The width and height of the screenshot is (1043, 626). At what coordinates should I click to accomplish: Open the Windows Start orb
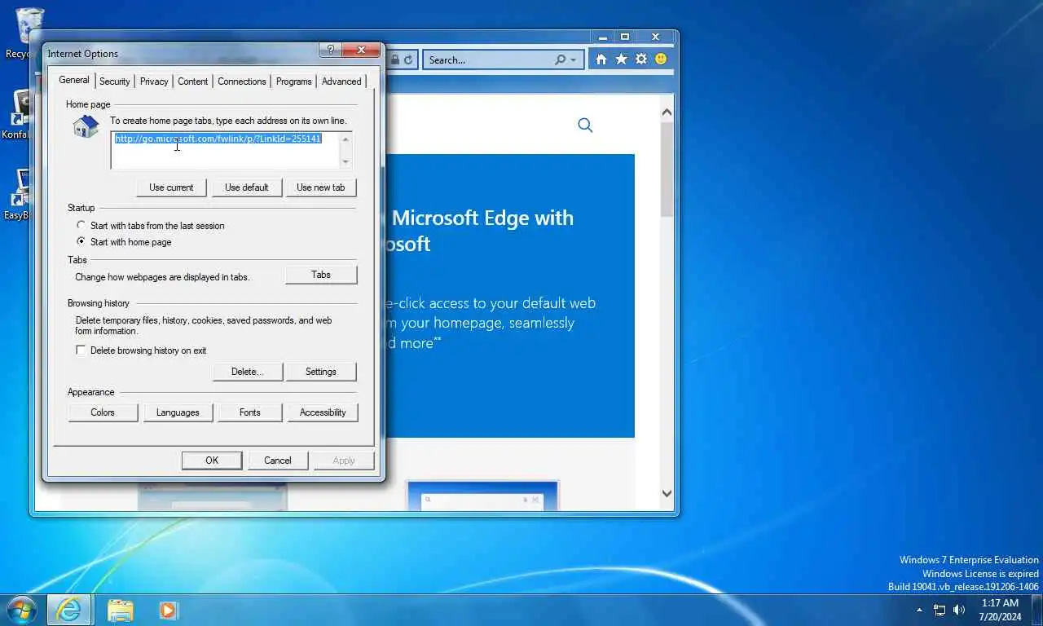pos(21,610)
